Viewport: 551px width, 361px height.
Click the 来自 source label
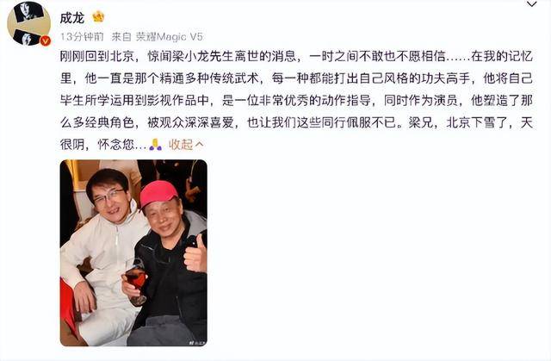pyautogui.click(x=121, y=36)
